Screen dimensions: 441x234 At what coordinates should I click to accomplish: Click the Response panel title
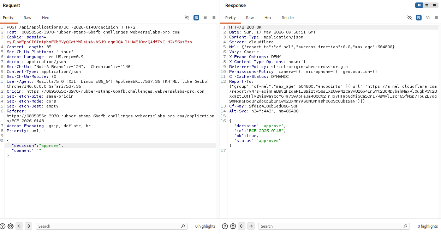pos(236,5)
